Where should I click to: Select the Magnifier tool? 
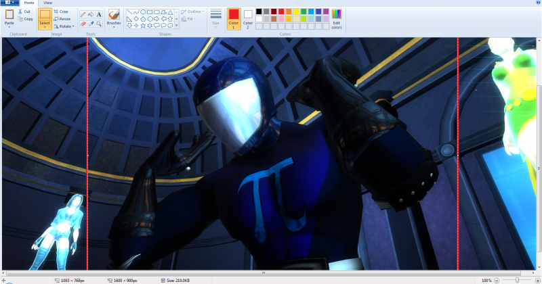99,24
